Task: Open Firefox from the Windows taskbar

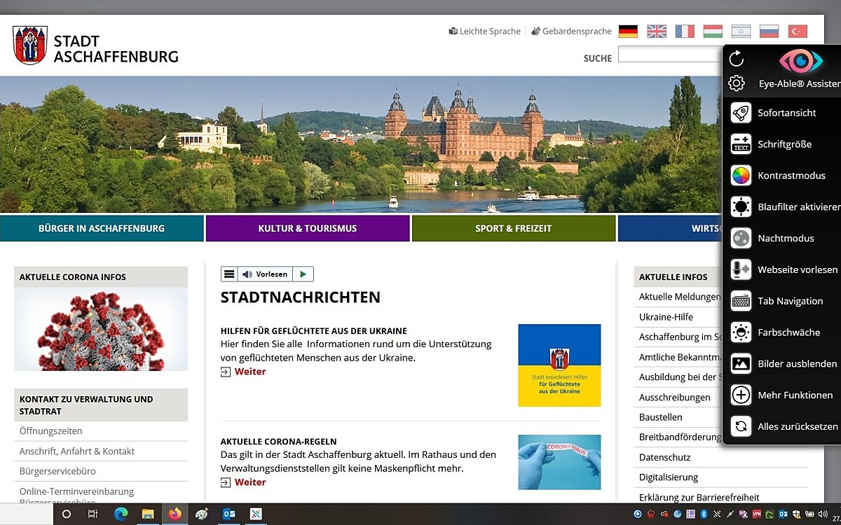Action: [175, 514]
